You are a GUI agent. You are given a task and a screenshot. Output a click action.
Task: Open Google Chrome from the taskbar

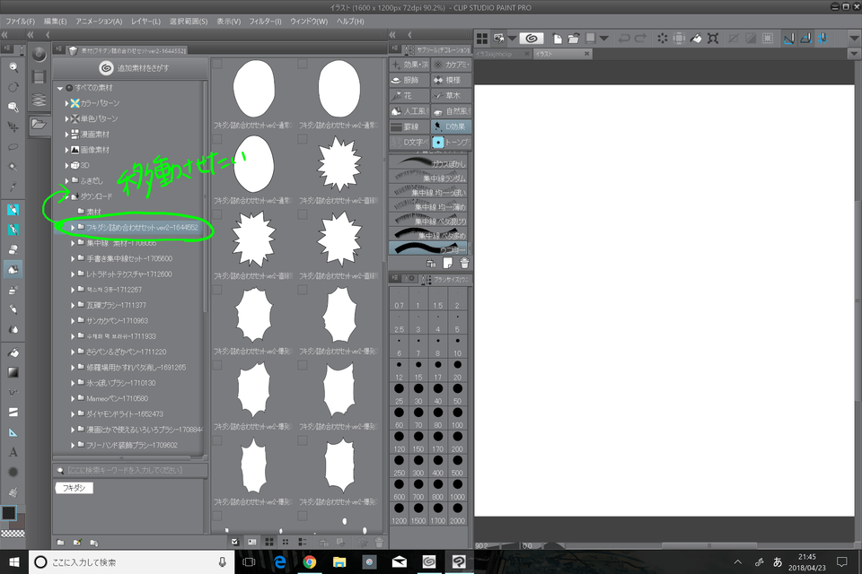[310, 561]
